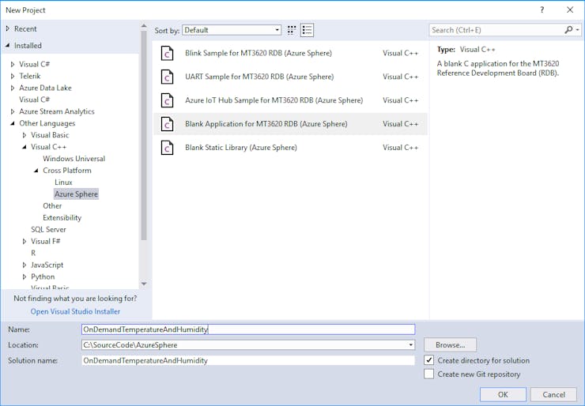Image resolution: width=585 pixels, height=406 pixels.
Task: Open the search options dropdown arrow
Action: point(578,30)
